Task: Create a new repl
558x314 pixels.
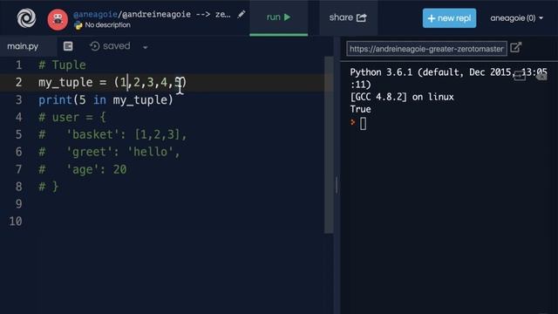Action: click(x=449, y=18)
